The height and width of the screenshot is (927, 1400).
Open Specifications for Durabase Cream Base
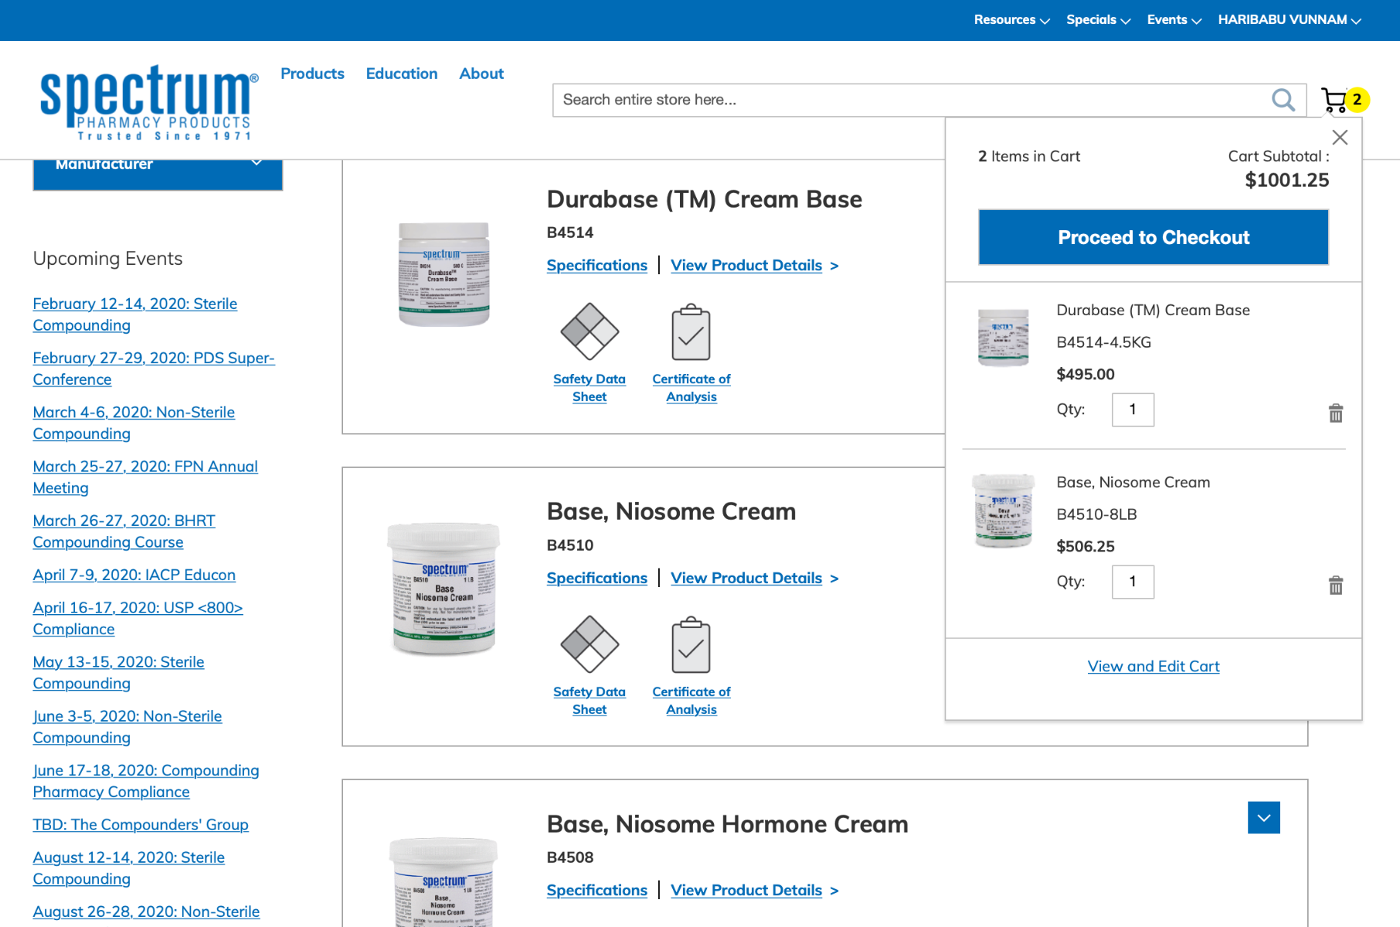(597, 265)
